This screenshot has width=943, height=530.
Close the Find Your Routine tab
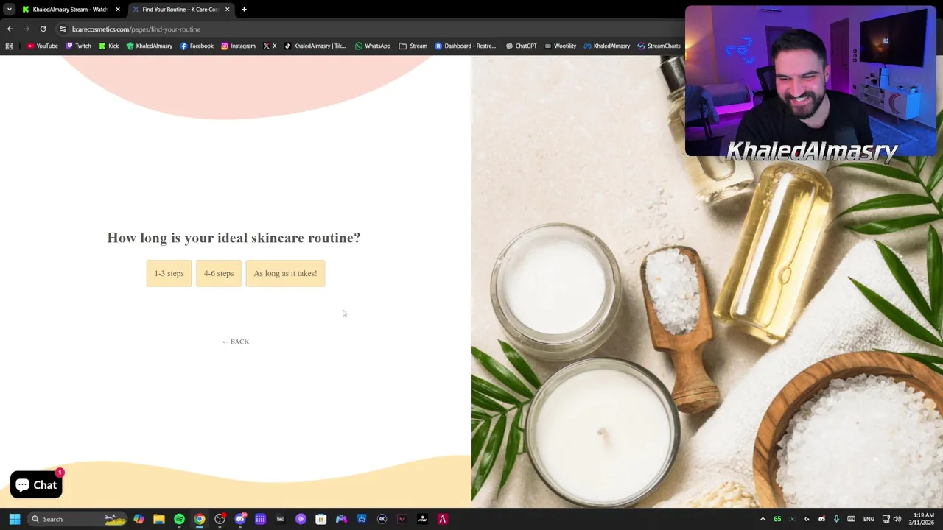click(x=227, y=10)
